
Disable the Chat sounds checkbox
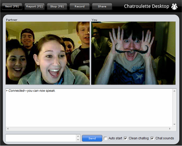[152, 138]
